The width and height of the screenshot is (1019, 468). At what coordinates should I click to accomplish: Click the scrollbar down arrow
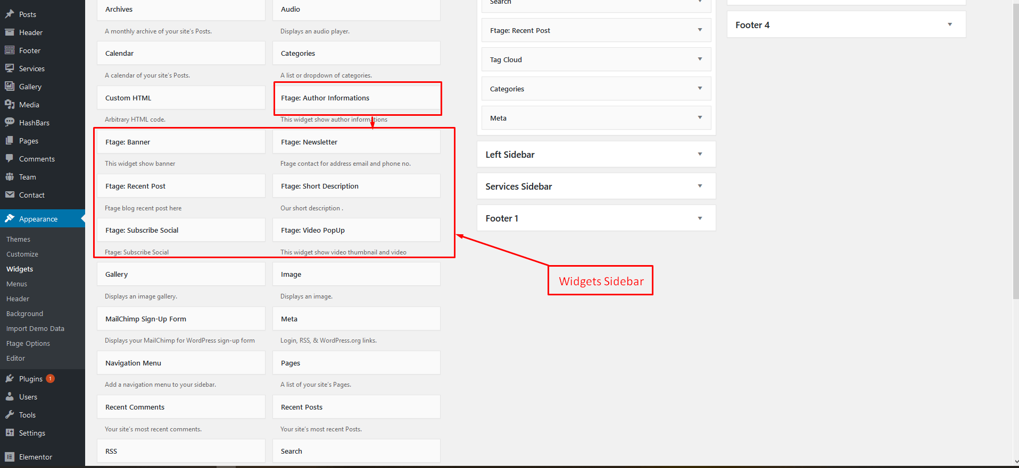[1015, 462]
